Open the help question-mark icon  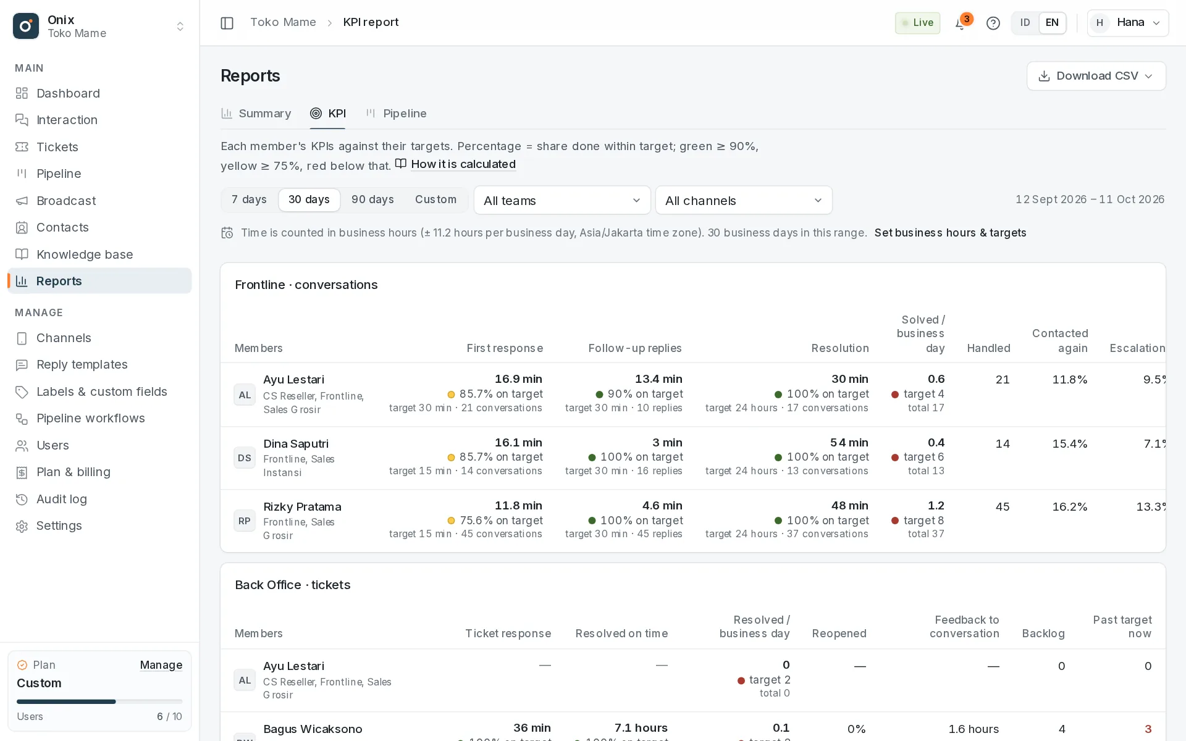pos(993,23)
